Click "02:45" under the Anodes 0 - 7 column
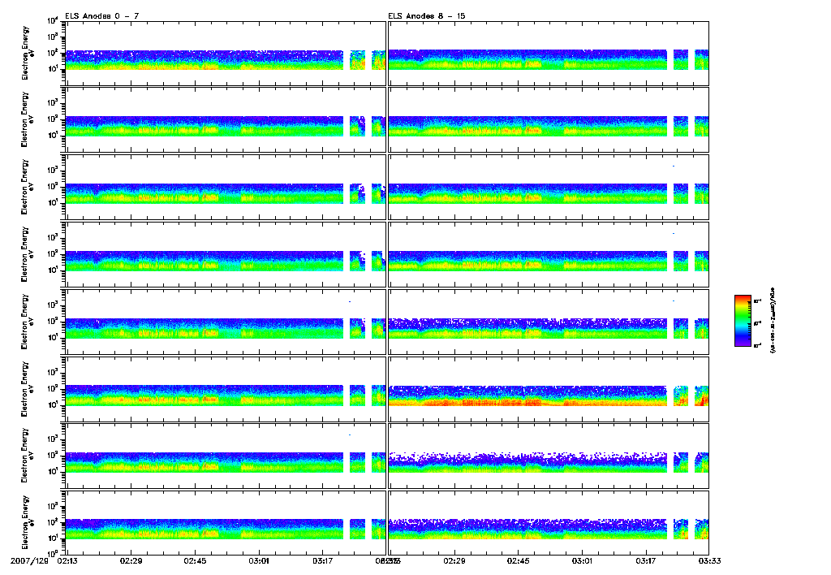The image size is (831, 575). coord(195,560)
